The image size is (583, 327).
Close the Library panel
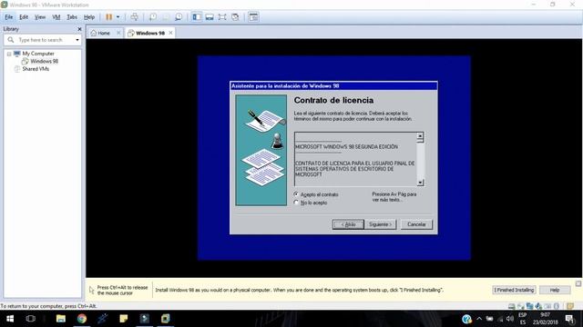[79, 29]
